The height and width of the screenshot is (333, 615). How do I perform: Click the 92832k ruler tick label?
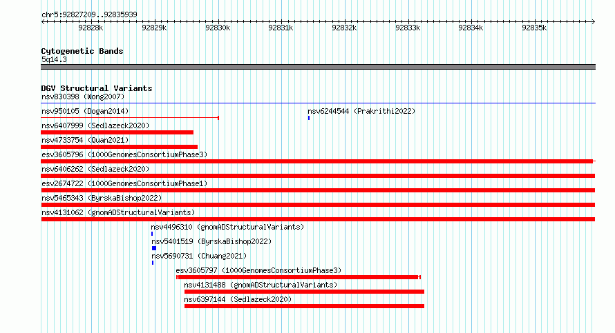[x=344, y=28]
